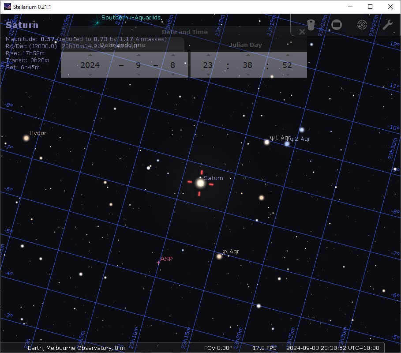
Task: Increment the month value 9
Action: point(139,55)
